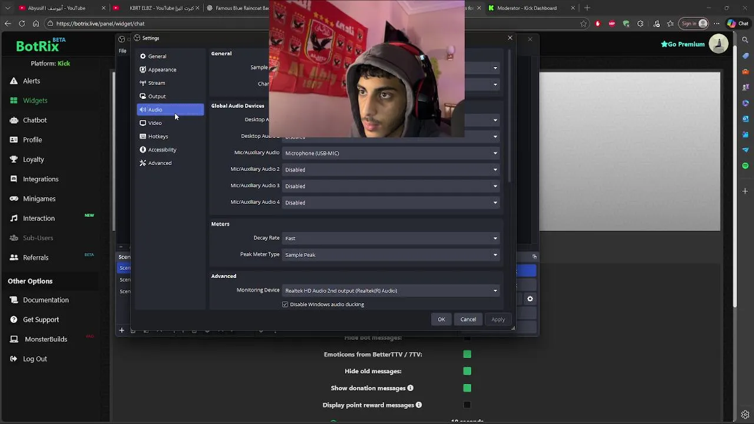Open Peak Meter Type dropdown

click(x=391, y=255)
